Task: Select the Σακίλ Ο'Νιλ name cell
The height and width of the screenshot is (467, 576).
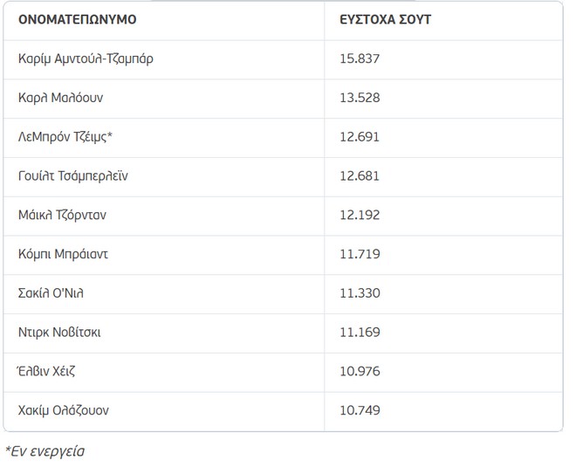Action: coord(51,293)
